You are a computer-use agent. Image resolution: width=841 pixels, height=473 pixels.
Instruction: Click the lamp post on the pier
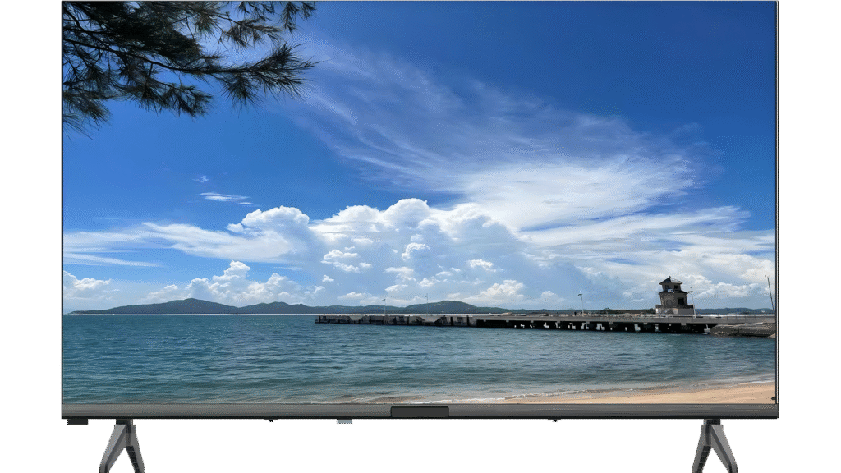pos(581,302)
